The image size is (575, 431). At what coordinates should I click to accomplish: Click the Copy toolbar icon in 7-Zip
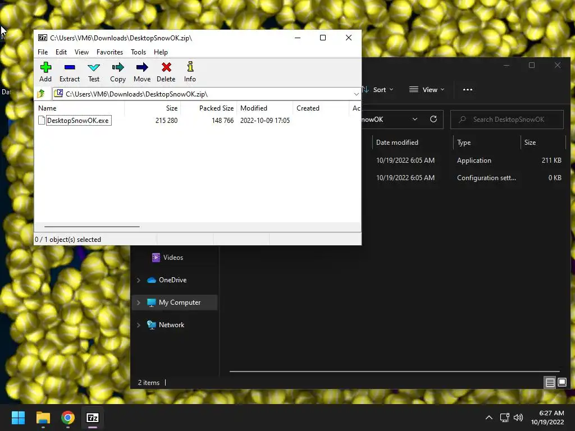118,72
